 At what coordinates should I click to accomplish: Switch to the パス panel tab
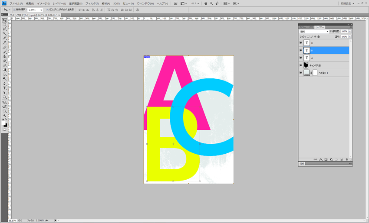311,27
